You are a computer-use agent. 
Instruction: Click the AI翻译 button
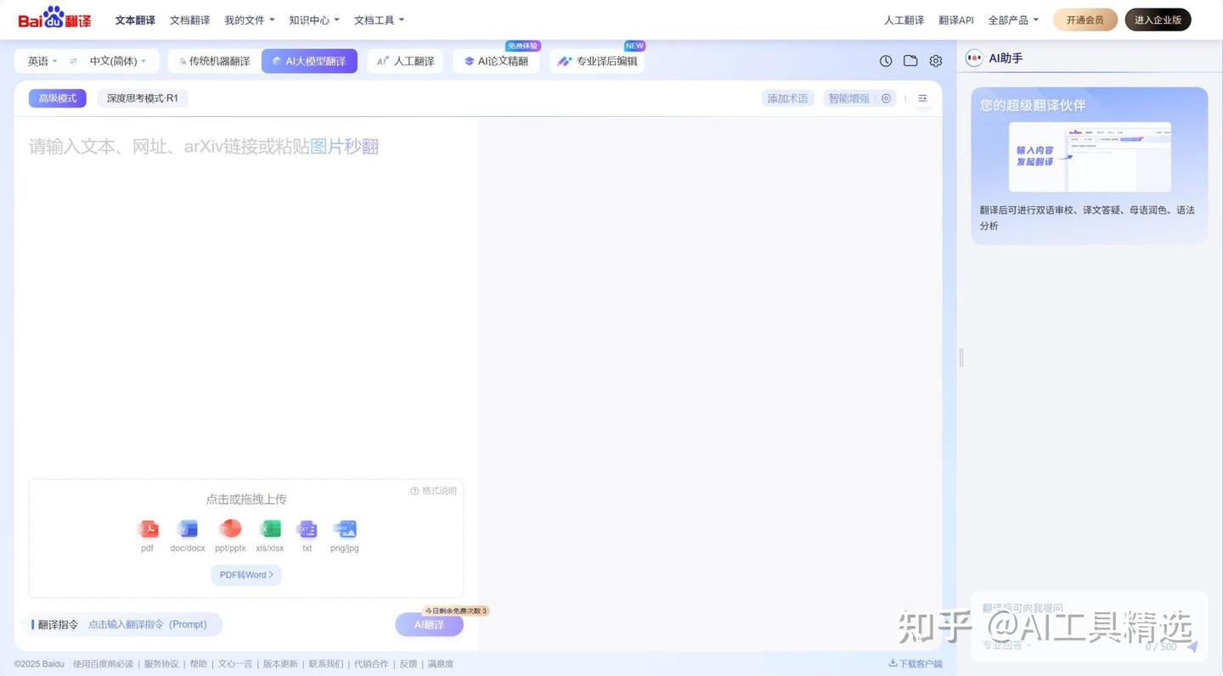pos(429,625)
